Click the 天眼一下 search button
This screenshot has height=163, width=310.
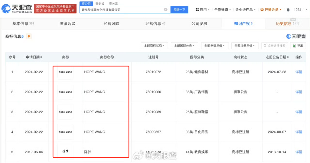click(179, 9)
